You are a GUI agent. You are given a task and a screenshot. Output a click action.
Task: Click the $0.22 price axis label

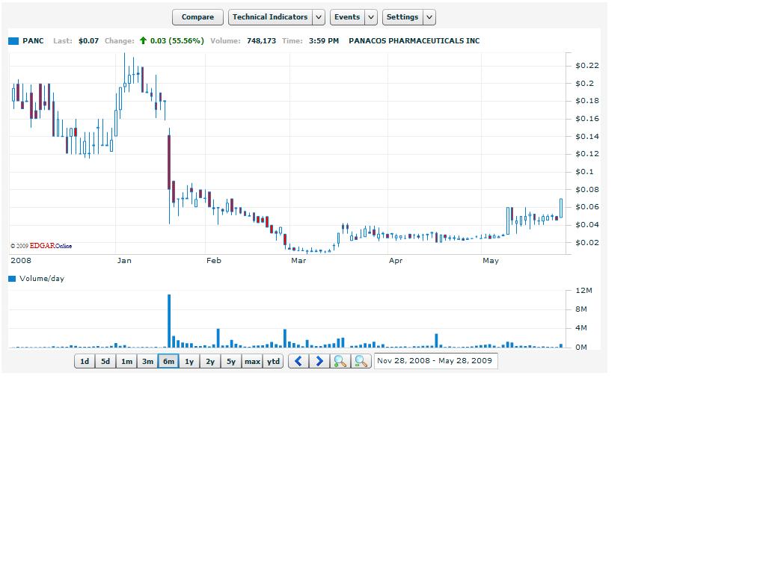tap(586, 66)
